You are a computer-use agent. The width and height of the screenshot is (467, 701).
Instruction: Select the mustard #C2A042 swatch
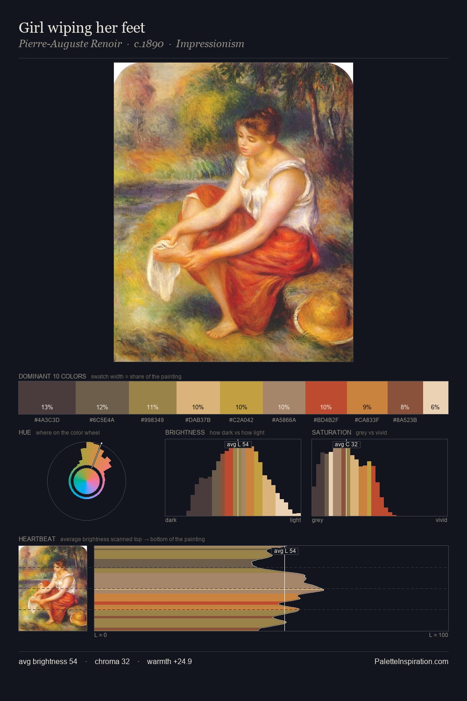241,398
